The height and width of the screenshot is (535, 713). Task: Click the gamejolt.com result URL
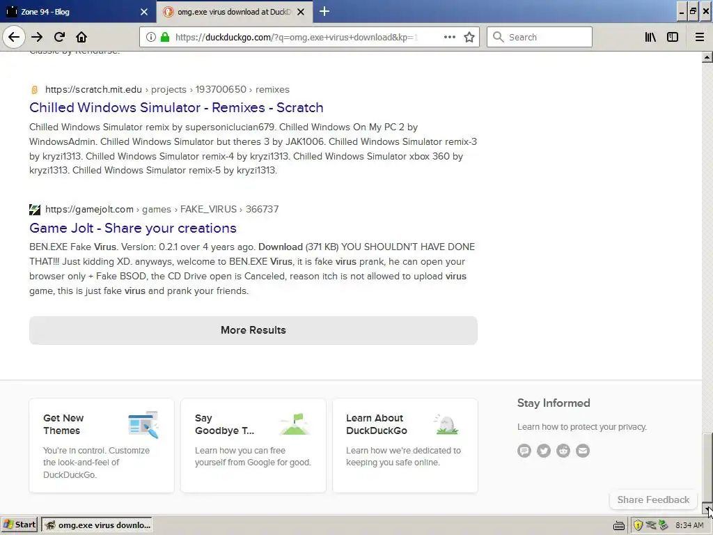tap(162, 209)
